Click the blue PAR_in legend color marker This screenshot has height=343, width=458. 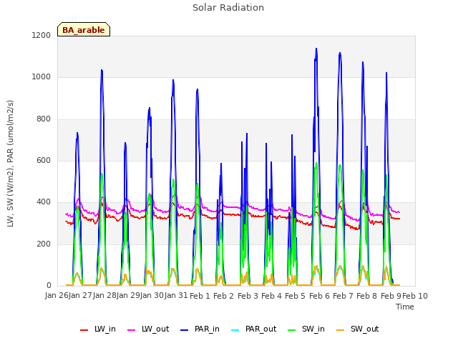pyautogui.click(x=185, y=330)
